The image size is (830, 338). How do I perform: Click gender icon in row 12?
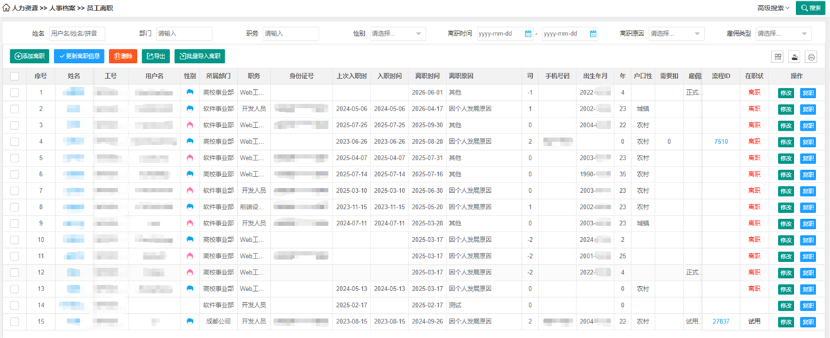189,272
